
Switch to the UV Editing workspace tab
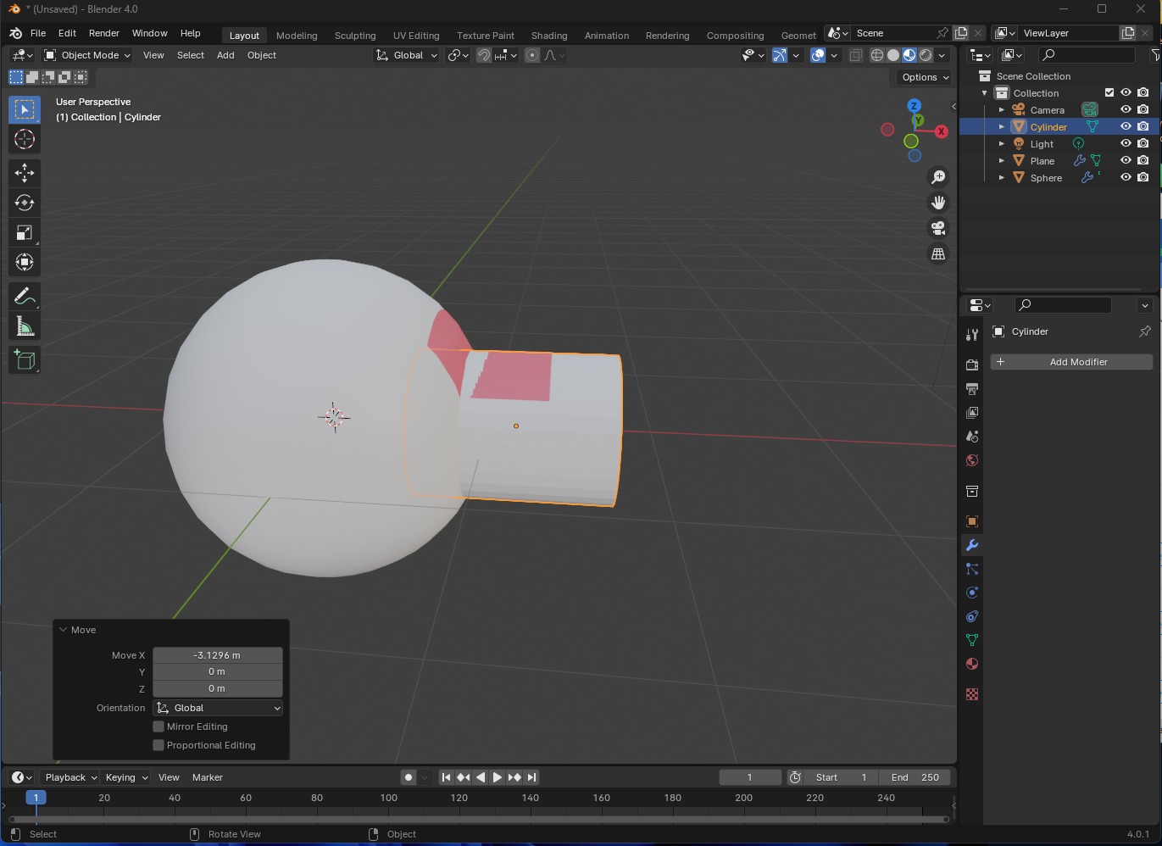[416, 36]
